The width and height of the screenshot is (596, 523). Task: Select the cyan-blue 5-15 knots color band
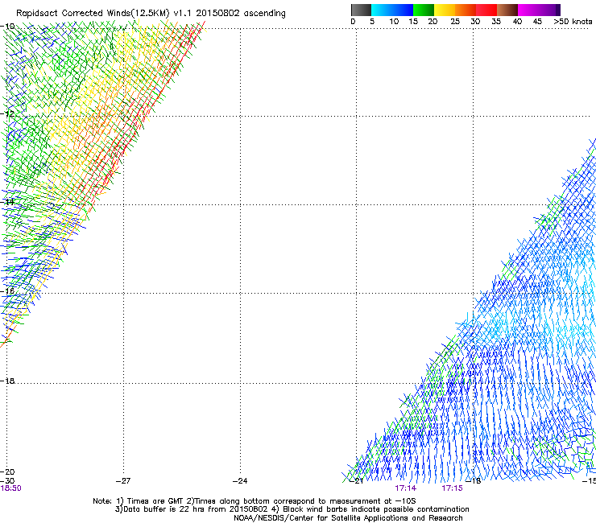point(392,10)
